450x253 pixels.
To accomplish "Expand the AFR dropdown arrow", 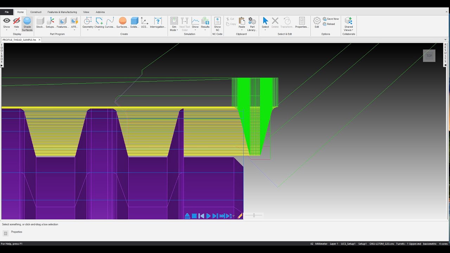I will [x=74, y=30].
